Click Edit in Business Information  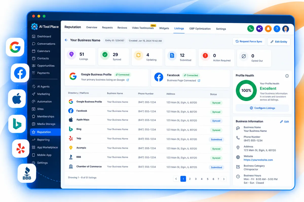pyautogui.click(x=284, y=122)
